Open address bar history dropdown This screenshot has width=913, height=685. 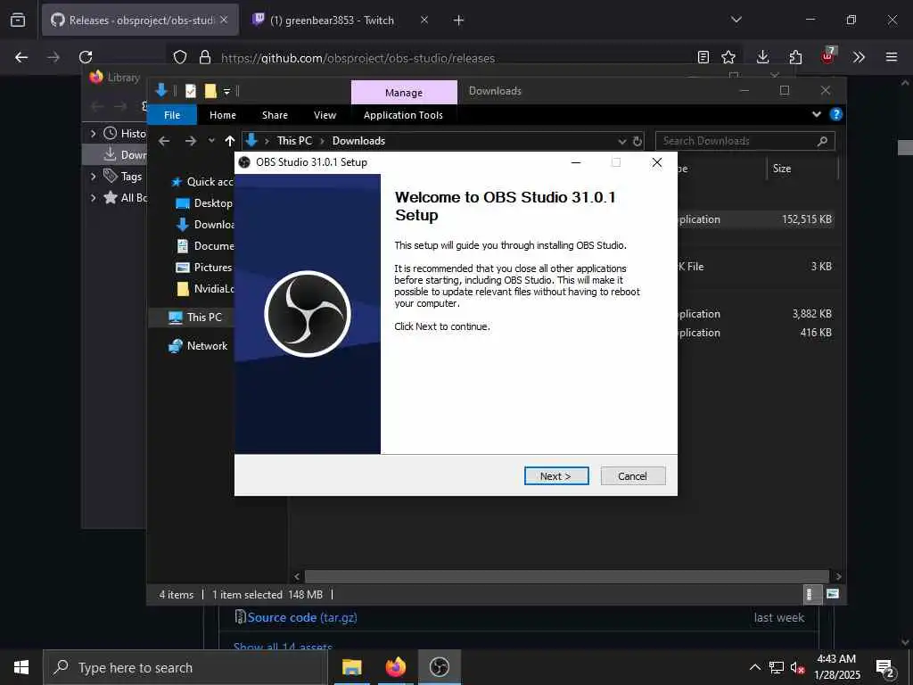(621, 142)
